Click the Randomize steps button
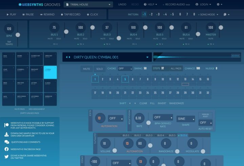 coord(177,103)
